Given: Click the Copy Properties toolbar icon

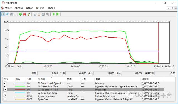Looking at the screenshot, I should 35,14.
